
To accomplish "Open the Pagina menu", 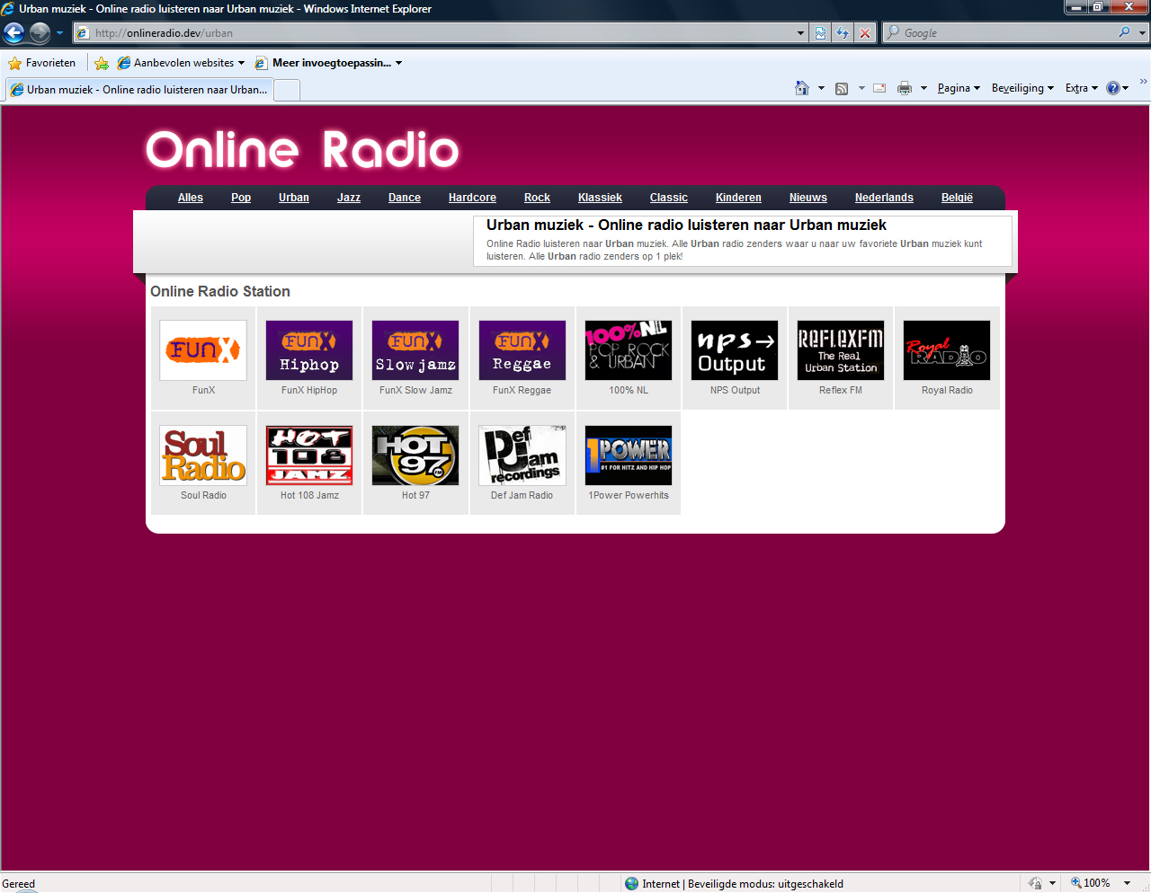I will tap(959, 88).
